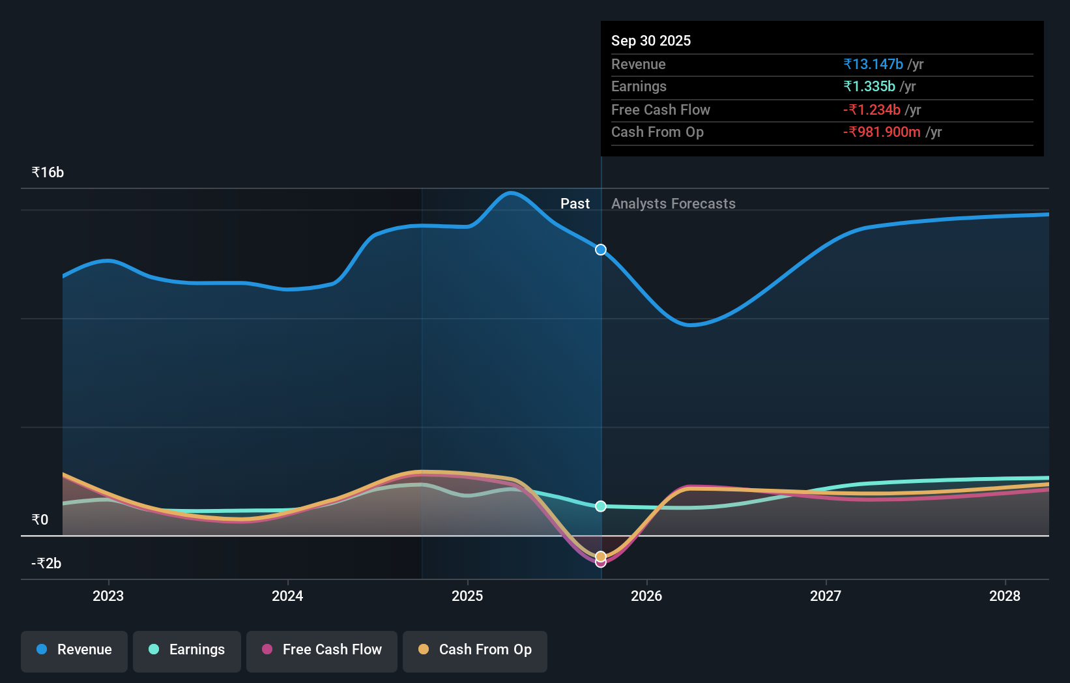The height and width of the screenshot is (683, 1070).
Task: Click the 2026 label on the time axis
Action: click(646, 596)
